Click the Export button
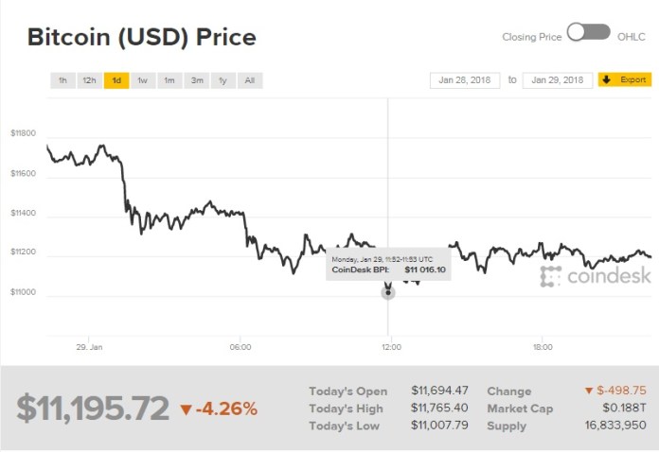The image size is (659, 452). [x=625, y=80]
